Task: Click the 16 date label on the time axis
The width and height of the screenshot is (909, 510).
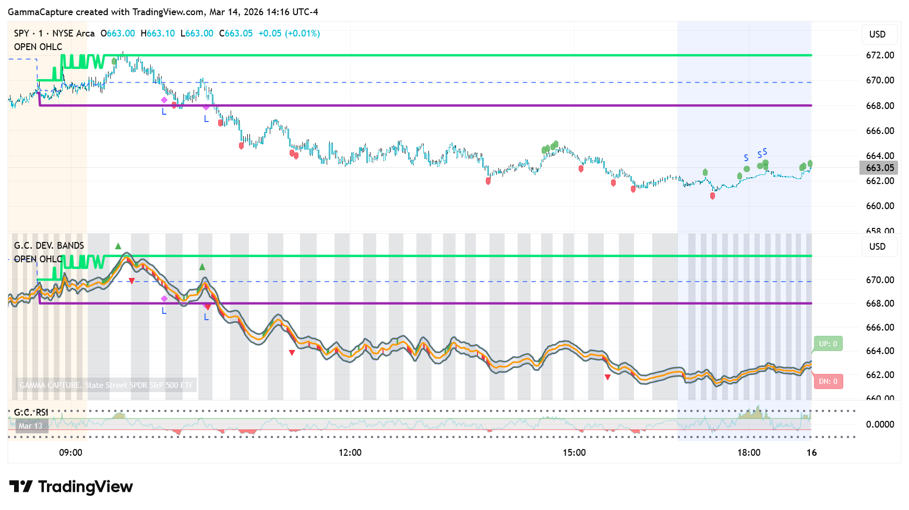Action: coord(811,453)
